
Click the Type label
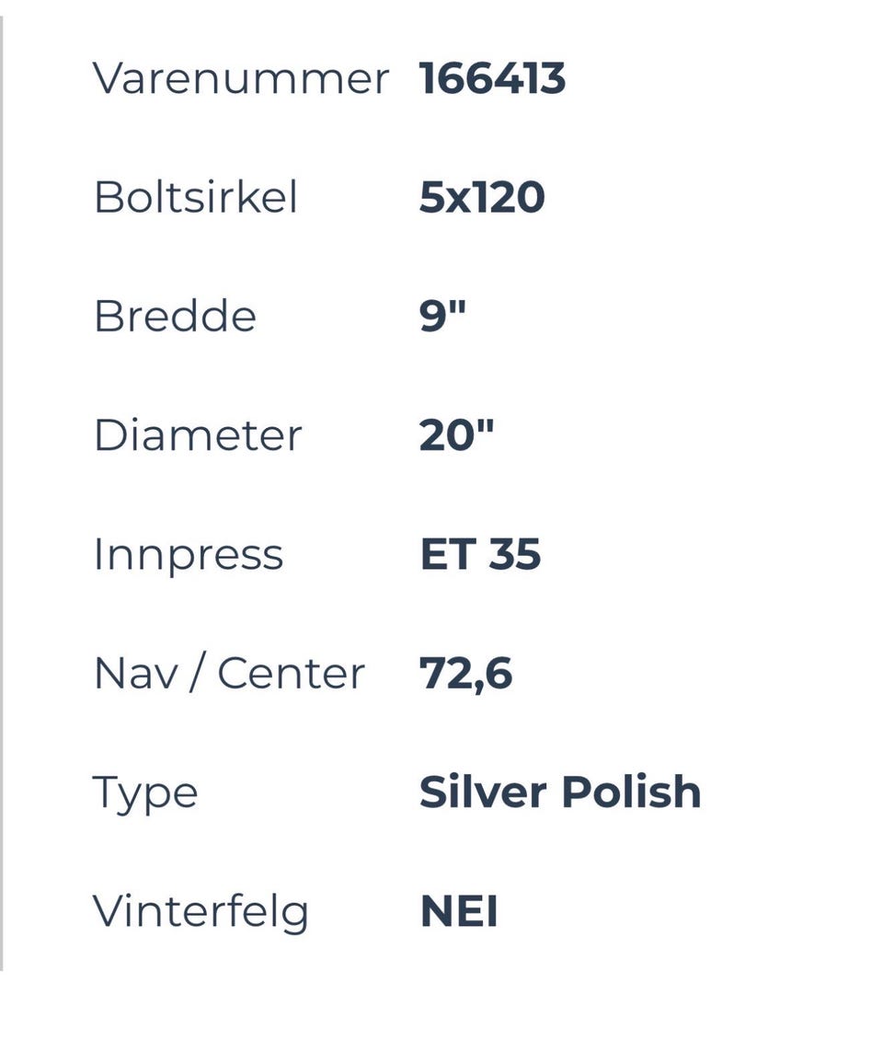click(x=145, y=793)
